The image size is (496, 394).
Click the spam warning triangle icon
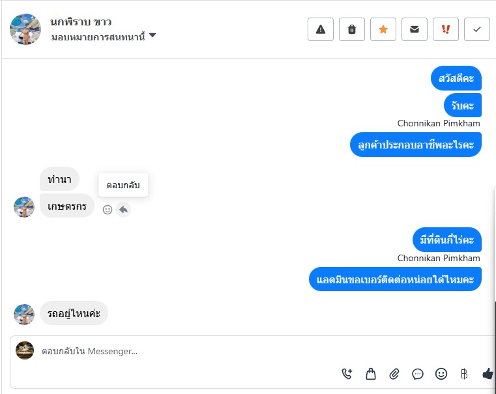tap(321, 29)
